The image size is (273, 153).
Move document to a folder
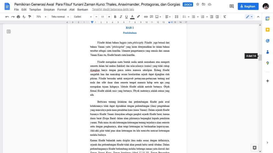coord(204,4)
